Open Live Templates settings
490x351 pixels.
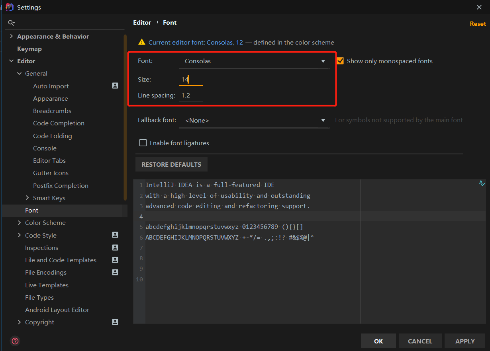47,285
